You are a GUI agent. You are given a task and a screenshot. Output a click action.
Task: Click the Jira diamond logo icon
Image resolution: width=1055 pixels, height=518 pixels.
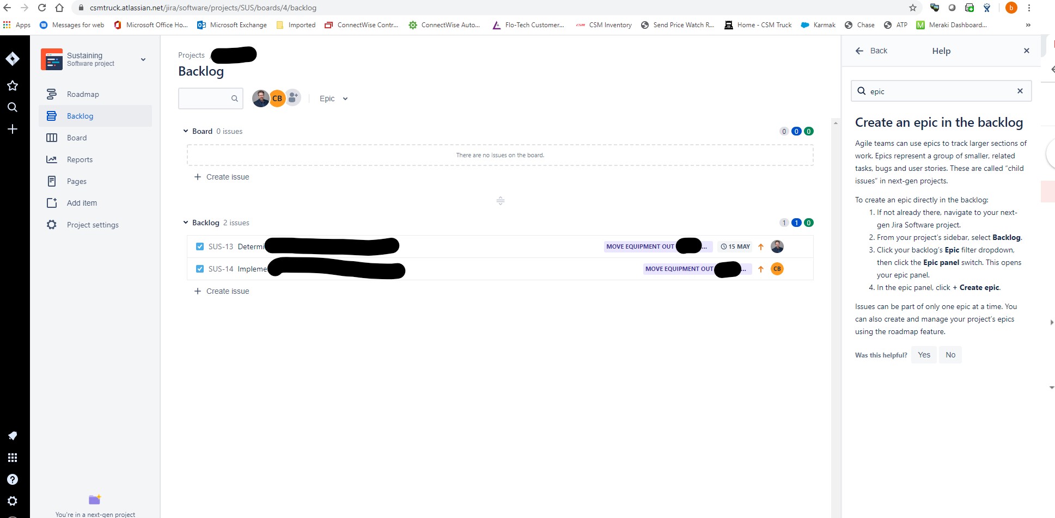13,59
